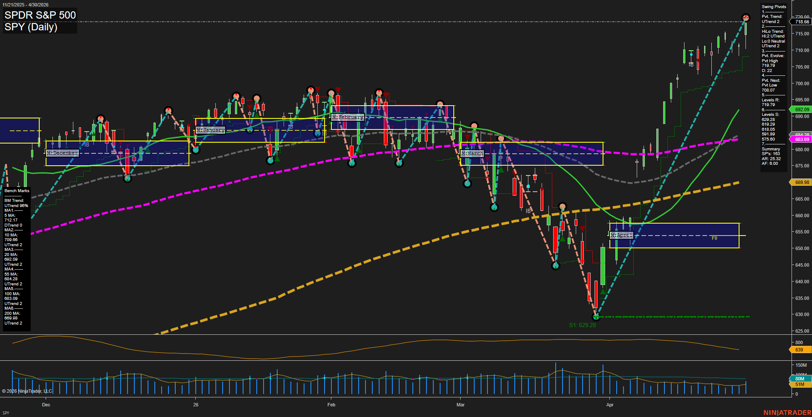Image resolution: width=812 pixels, height=417 pixels.
Task: Click the 650.00 price axis label
Action: coord(802,248)
